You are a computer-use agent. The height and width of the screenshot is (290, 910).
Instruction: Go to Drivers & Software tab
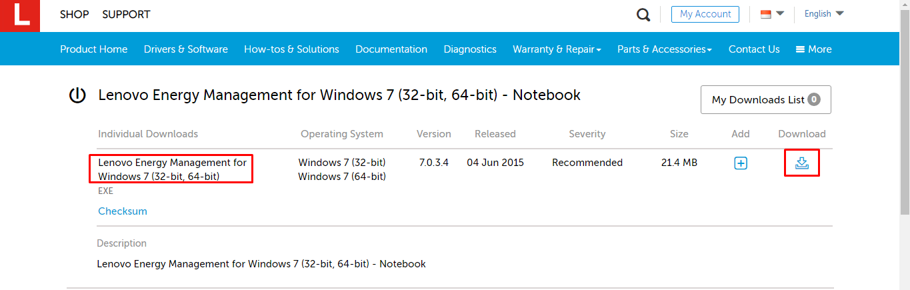(186, 49)
